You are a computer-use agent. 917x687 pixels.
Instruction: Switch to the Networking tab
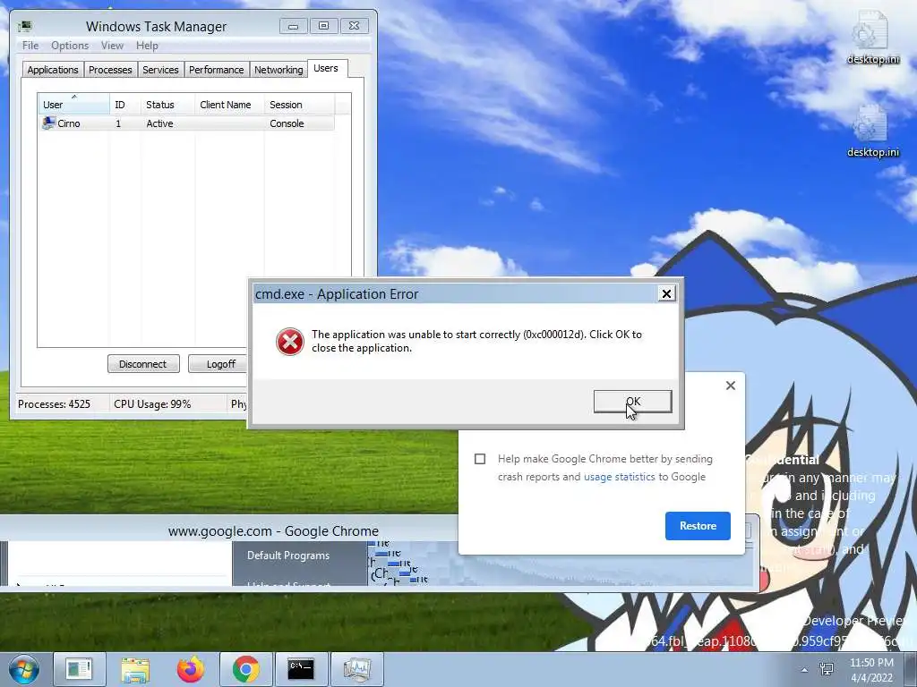[x=279, y=70]
